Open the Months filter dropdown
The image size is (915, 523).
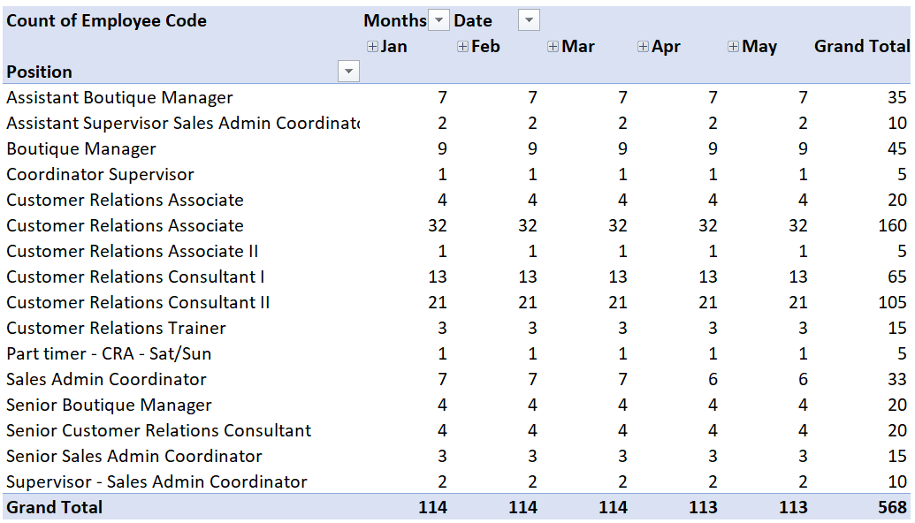(438, 20)
